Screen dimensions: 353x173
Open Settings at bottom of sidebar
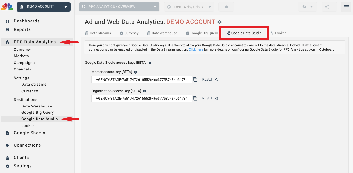coord(23,166)
